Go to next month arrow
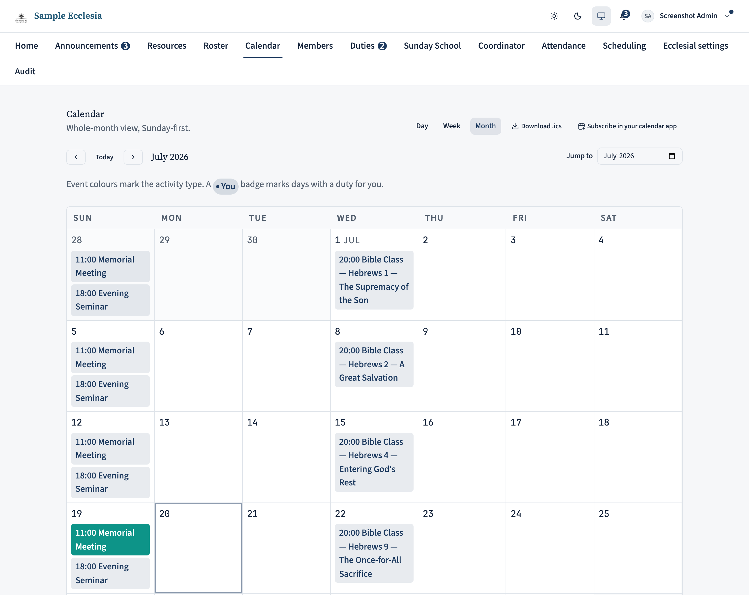Image resolution: width=749 pixels, height=595 pixels. (x=133, y=157)
